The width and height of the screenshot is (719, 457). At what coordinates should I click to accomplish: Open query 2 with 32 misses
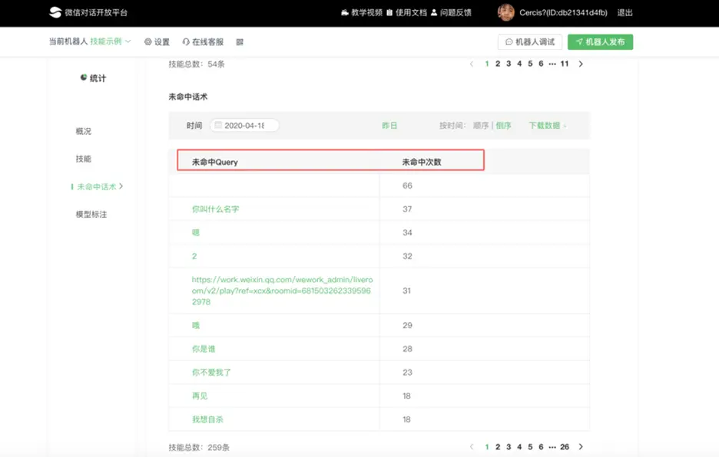click(x=194, y=256)
